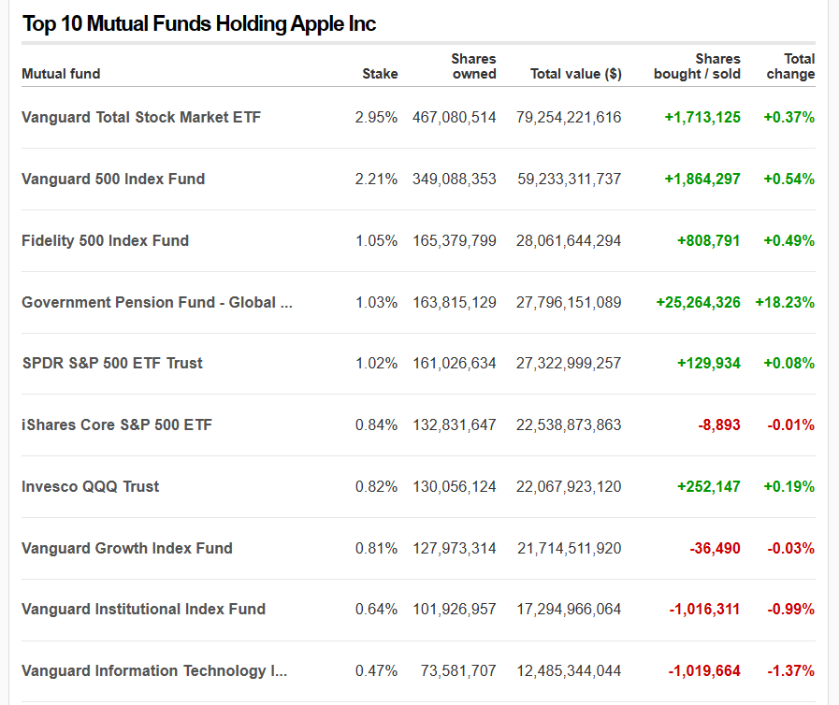Select total change value +18.23%

click(785, 302)
